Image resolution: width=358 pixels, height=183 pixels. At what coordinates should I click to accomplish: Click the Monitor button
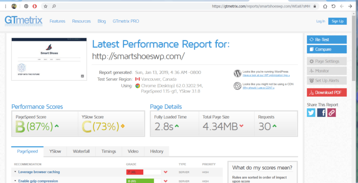(x=327, y=71)
